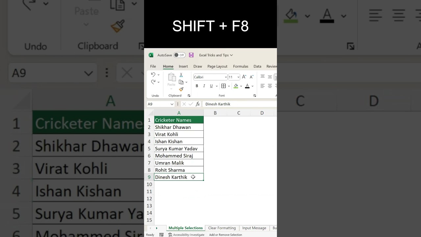This screenshot has width=421, height=237.
Task: Select row 12 header in the sharp sheet
Action: coord(149,199)
